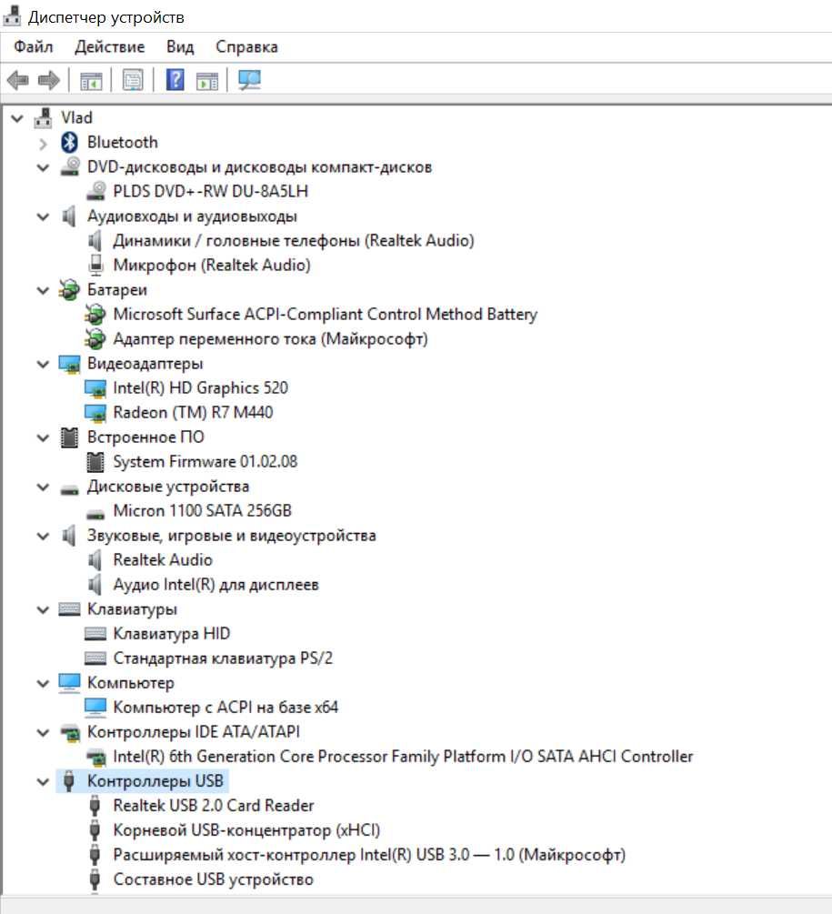The image size is (832, 914).
Task: Collapse the Видеоадаптеры category chevron
Action: click(x=43, y=365)
